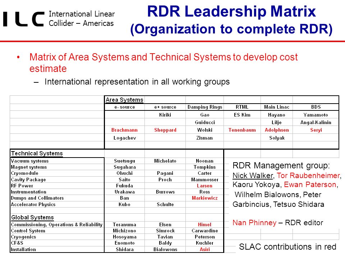Select the red 'Tenenbaum' cell

click(242, 130)
